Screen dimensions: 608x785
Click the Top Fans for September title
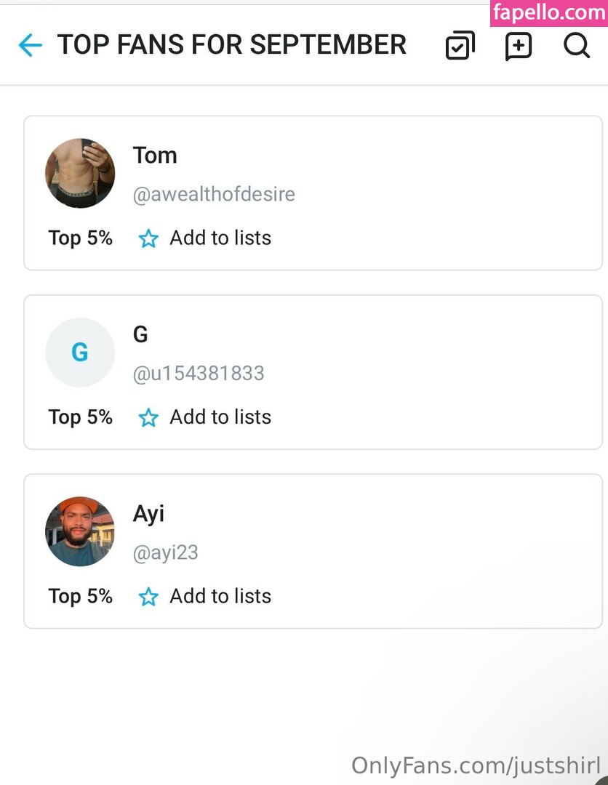[232, 45]
